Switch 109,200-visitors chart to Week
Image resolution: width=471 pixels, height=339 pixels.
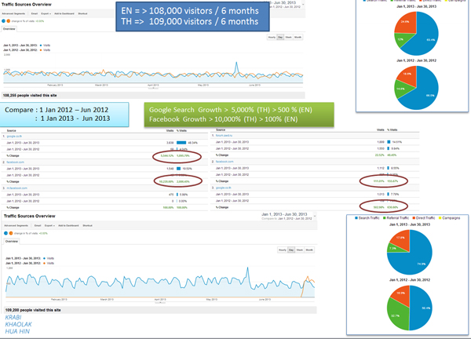[x=300, y=250]
